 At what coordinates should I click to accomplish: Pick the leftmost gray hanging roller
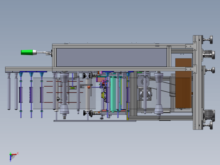point(9,92)
